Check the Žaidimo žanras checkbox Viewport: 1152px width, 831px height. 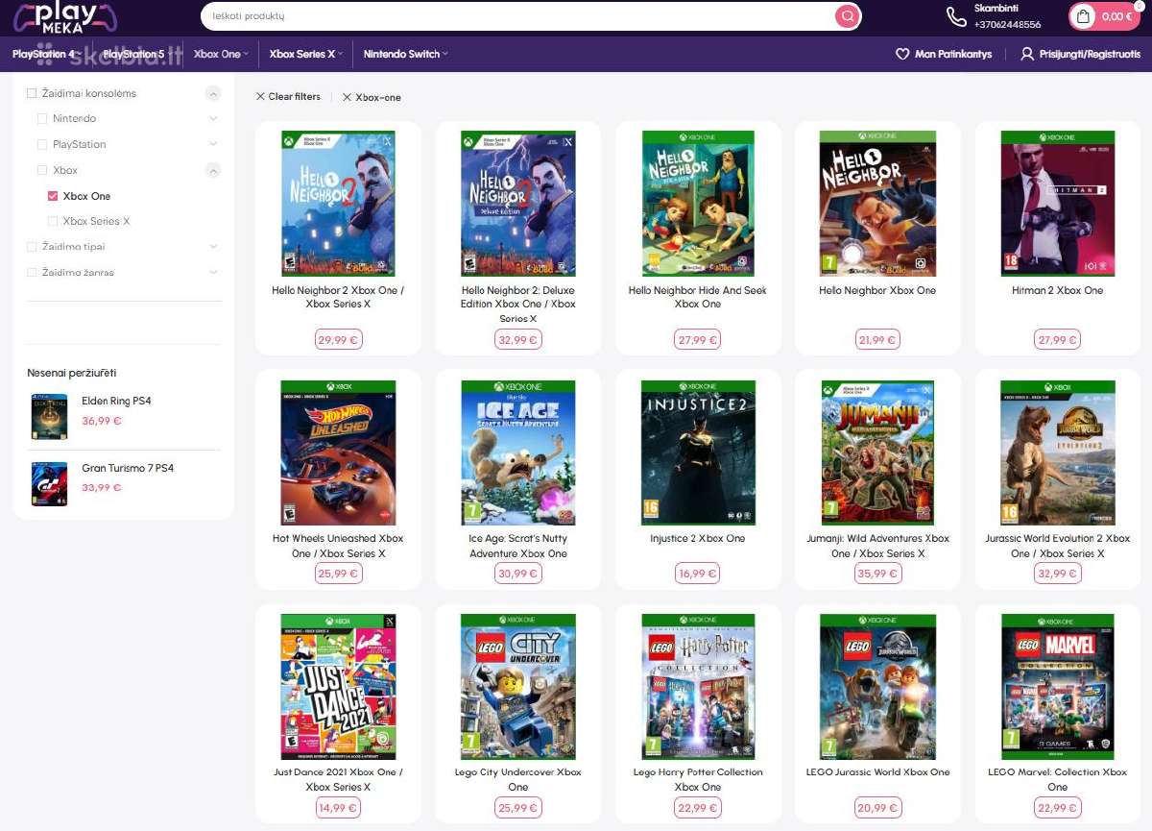tap(32, 272)
